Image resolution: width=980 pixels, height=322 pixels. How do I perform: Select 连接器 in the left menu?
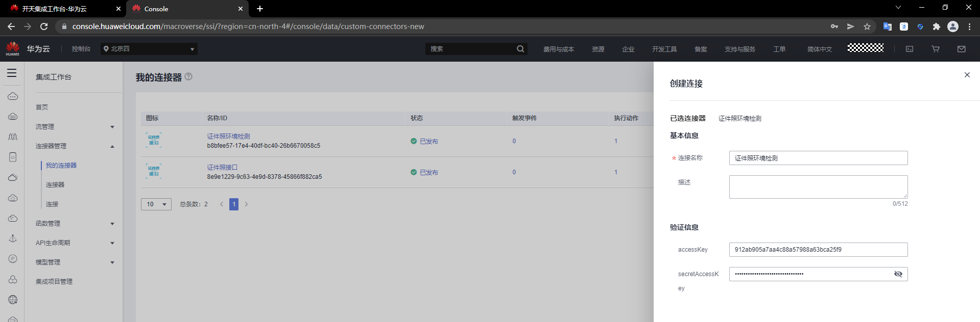[x=55, y=185]
